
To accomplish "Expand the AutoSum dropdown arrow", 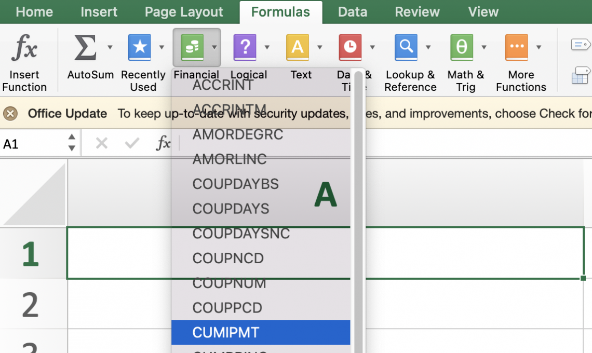I will coord(110,48).
